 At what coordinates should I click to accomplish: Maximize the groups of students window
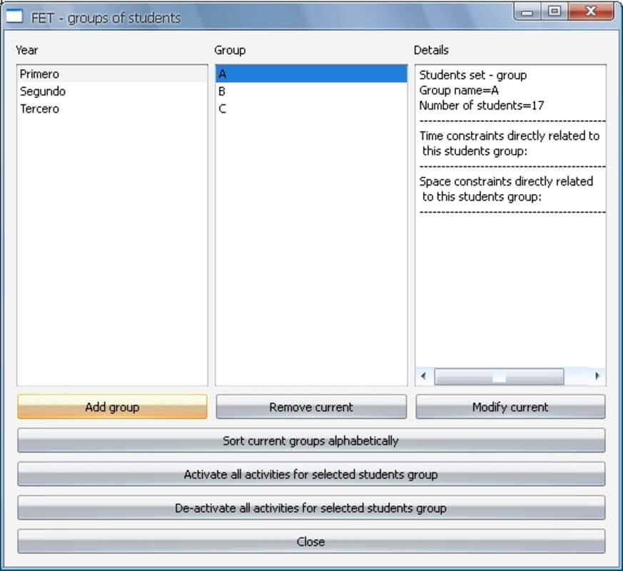554,12
